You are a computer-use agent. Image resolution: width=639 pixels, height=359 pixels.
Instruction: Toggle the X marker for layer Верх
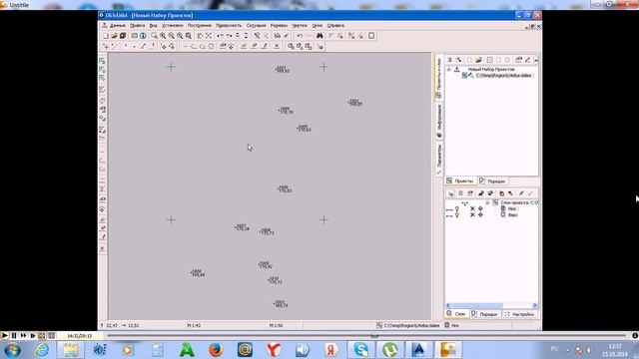(472, 215)
